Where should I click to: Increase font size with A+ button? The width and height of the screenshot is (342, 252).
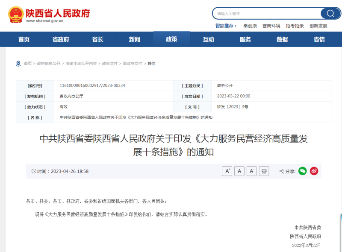coord(227,171)
